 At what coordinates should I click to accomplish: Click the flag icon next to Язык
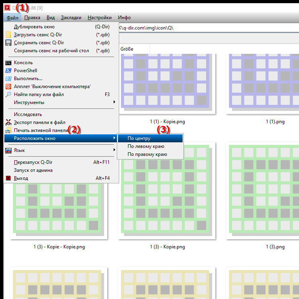[x=8, y=150]
